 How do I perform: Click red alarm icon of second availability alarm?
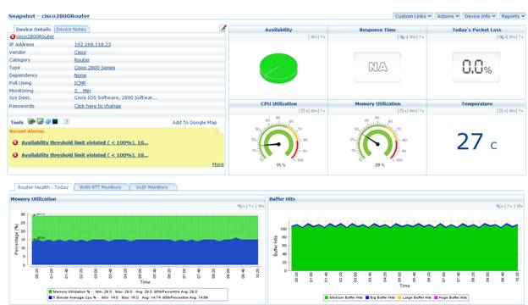[15, 155]
